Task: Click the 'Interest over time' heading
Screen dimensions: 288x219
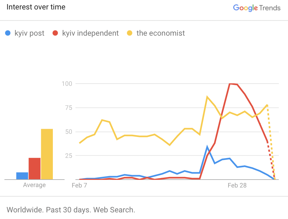Action: (36, 7)
